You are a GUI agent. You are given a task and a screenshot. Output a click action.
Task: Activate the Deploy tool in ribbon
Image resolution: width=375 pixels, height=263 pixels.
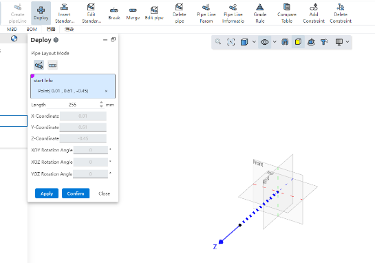pos(41,13)
